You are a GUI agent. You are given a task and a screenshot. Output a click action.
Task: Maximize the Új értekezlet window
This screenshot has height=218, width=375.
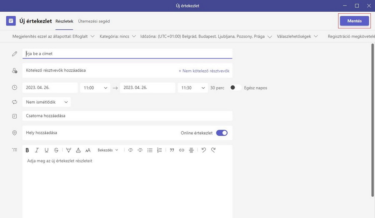(x=357, y=6)
